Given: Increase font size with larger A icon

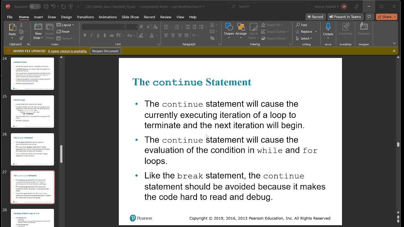Looking at the screenshot, I should coord(142,27).
